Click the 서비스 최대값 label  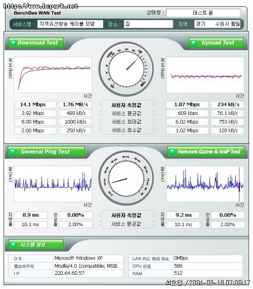[126, 122]
